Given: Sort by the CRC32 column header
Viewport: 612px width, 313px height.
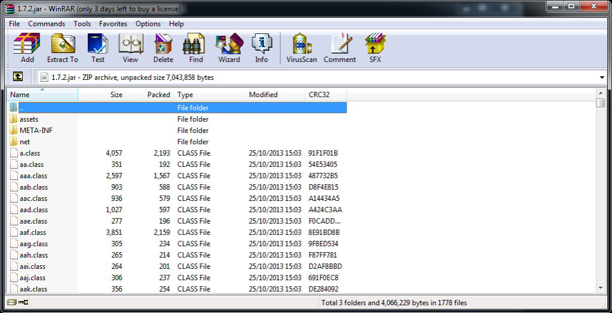Looking at the screenshot, I should coord(326,95).
